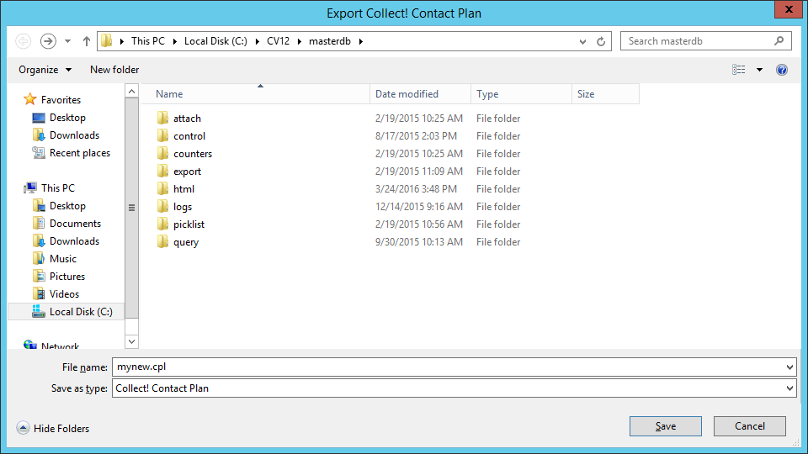Go up one folder level arrow
Screen dimensions: 808x454
tap(87, 41)
